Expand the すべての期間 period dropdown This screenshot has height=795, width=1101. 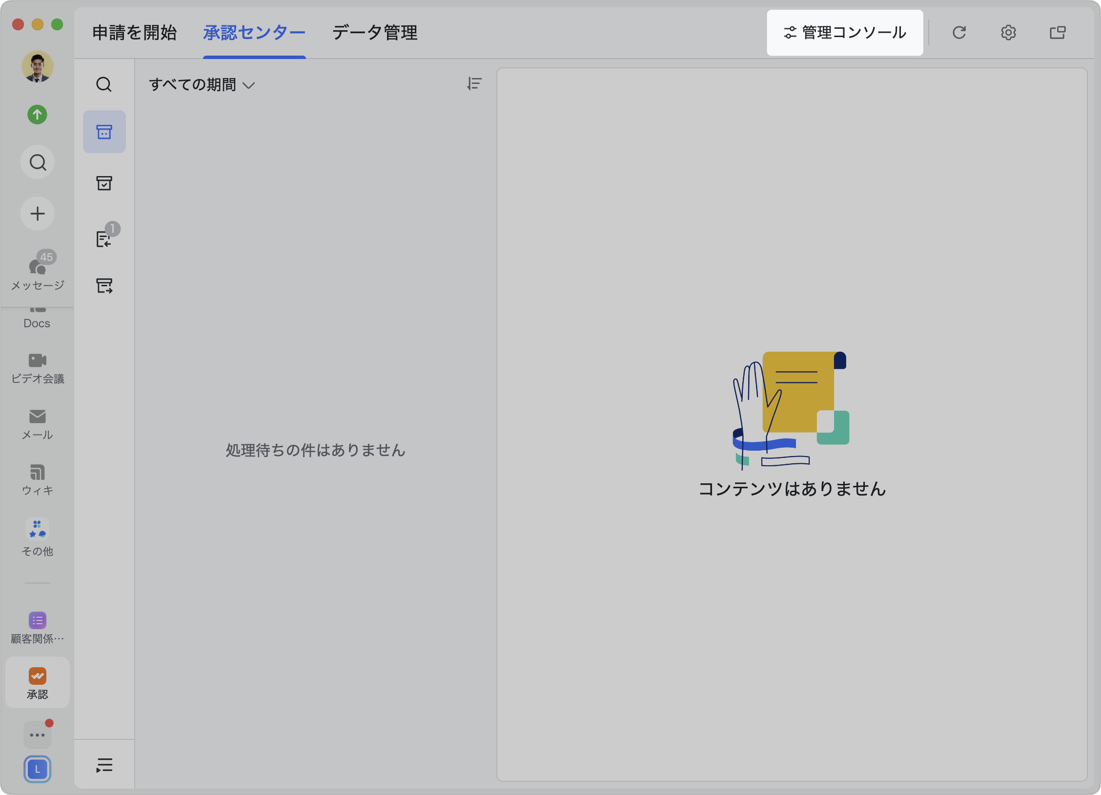coord(202,85)
